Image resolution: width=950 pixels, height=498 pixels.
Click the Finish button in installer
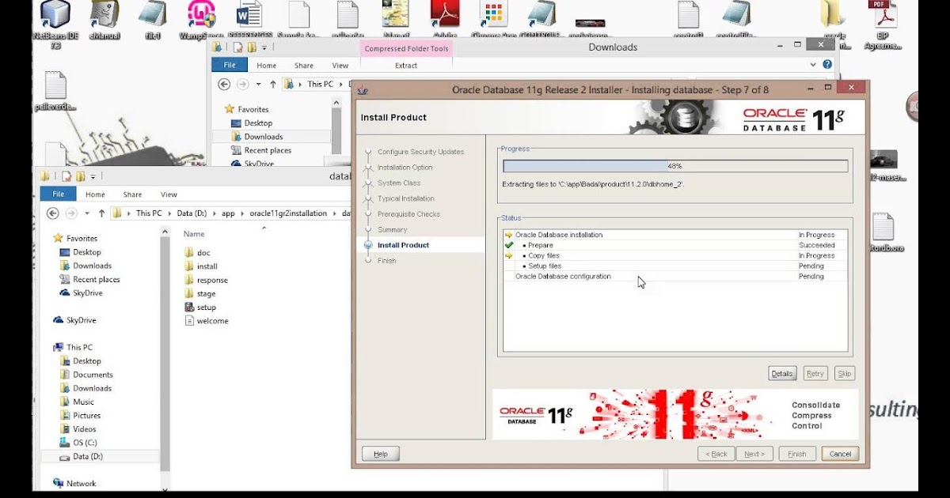point(797,454)
